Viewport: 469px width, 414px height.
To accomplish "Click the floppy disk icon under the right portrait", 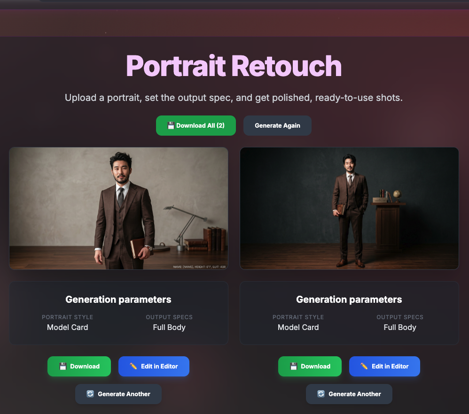I will tap(294, 367).
